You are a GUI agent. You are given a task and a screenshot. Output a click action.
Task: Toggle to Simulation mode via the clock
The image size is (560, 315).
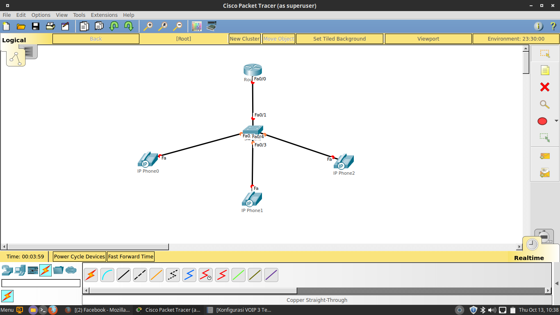(x=532, y=244)
